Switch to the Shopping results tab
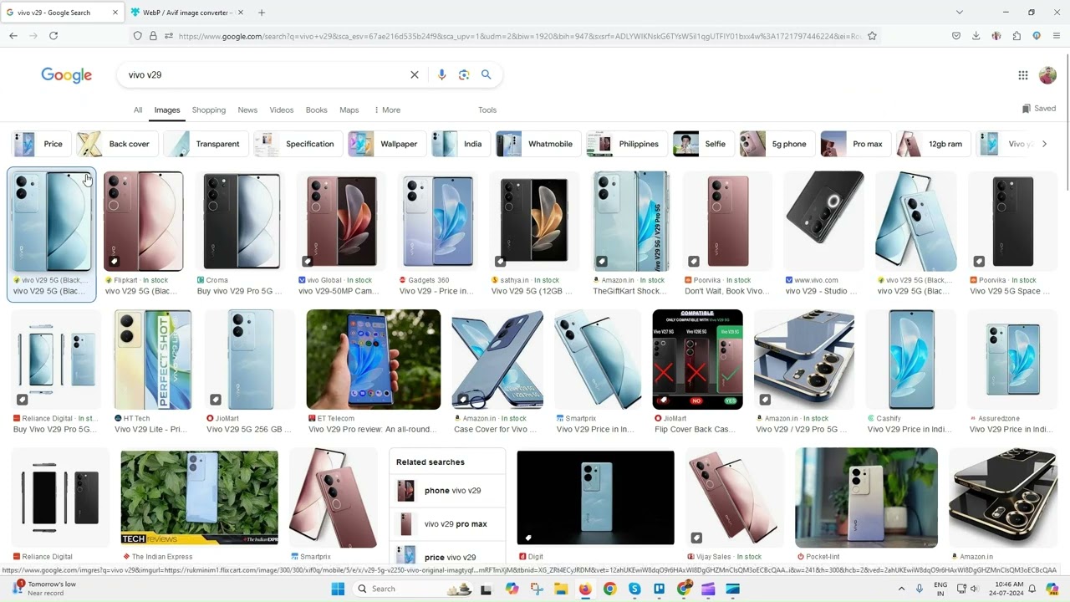Viewport: 1070px width, 602px height. (209, 110)
